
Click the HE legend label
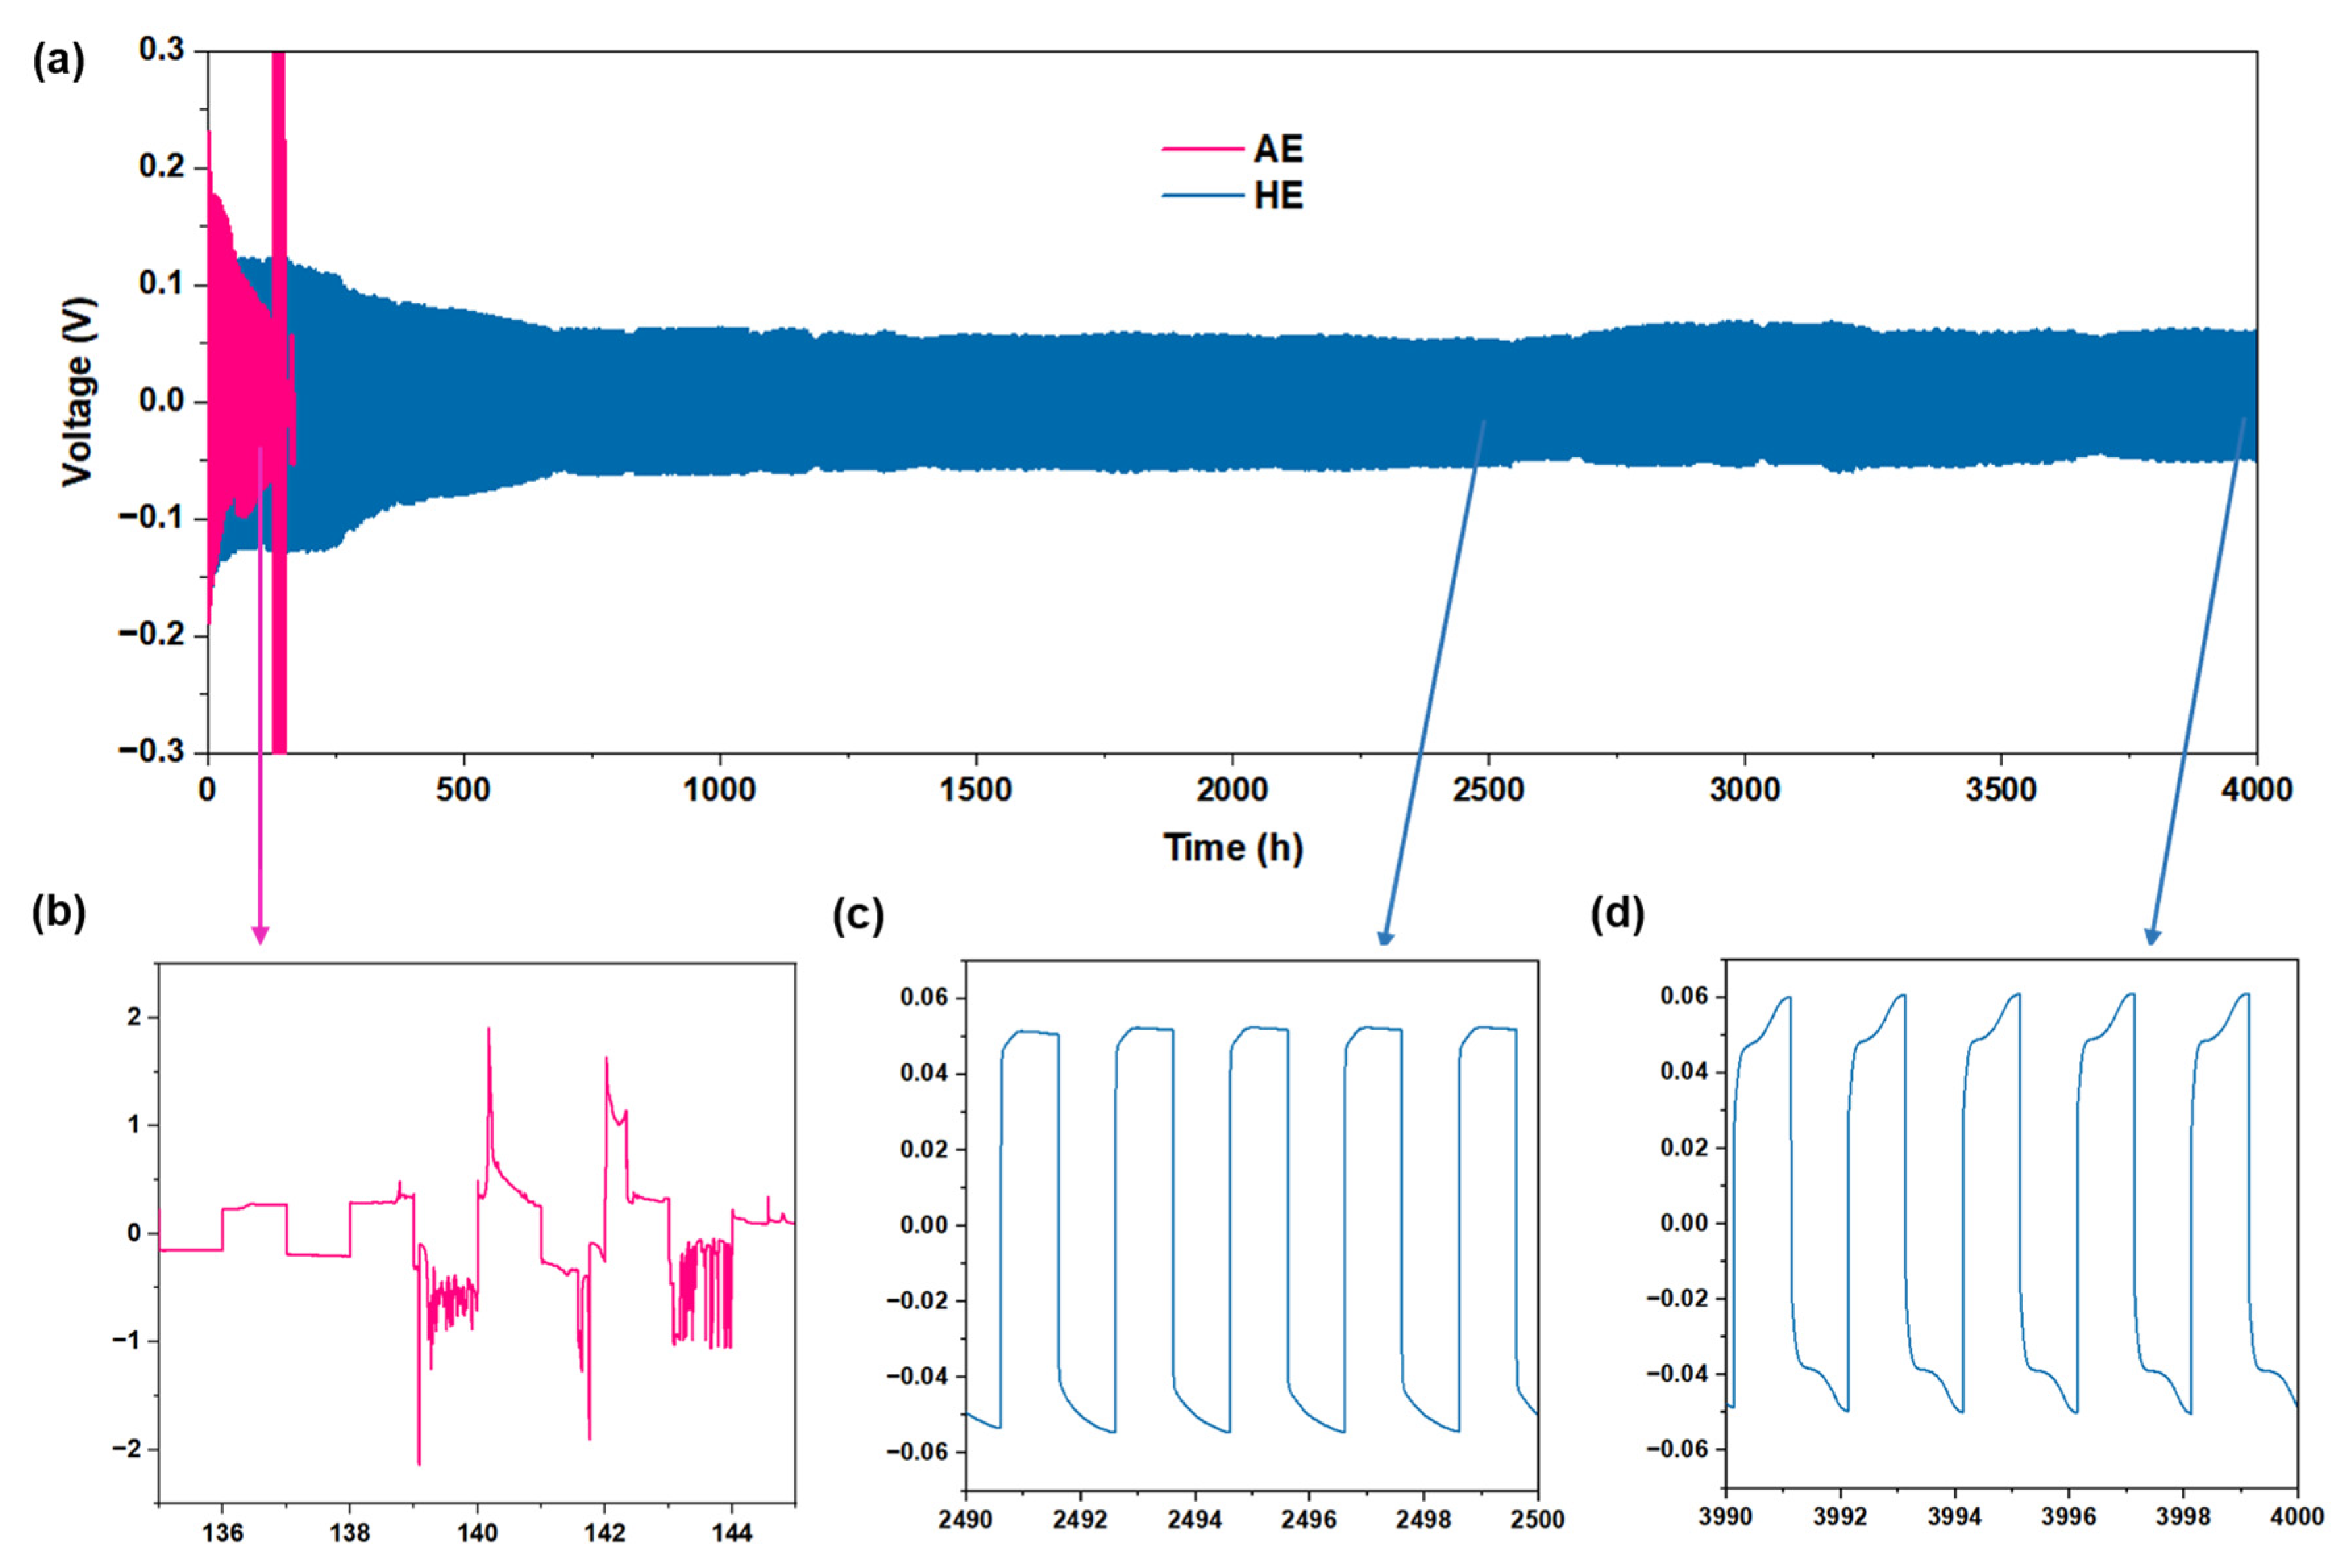click(x=1278, y=195)
